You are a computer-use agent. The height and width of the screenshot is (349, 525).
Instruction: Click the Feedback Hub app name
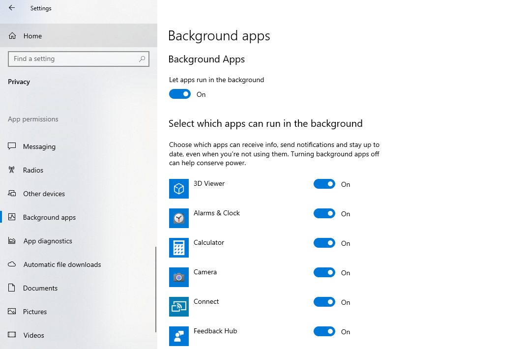[215, 331]
